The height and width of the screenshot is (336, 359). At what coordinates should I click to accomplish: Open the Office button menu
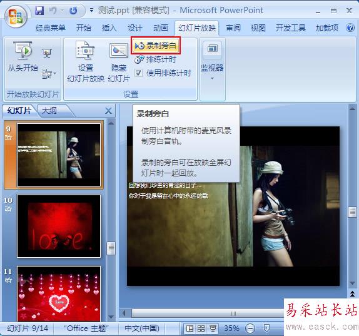tap(16, 16)
